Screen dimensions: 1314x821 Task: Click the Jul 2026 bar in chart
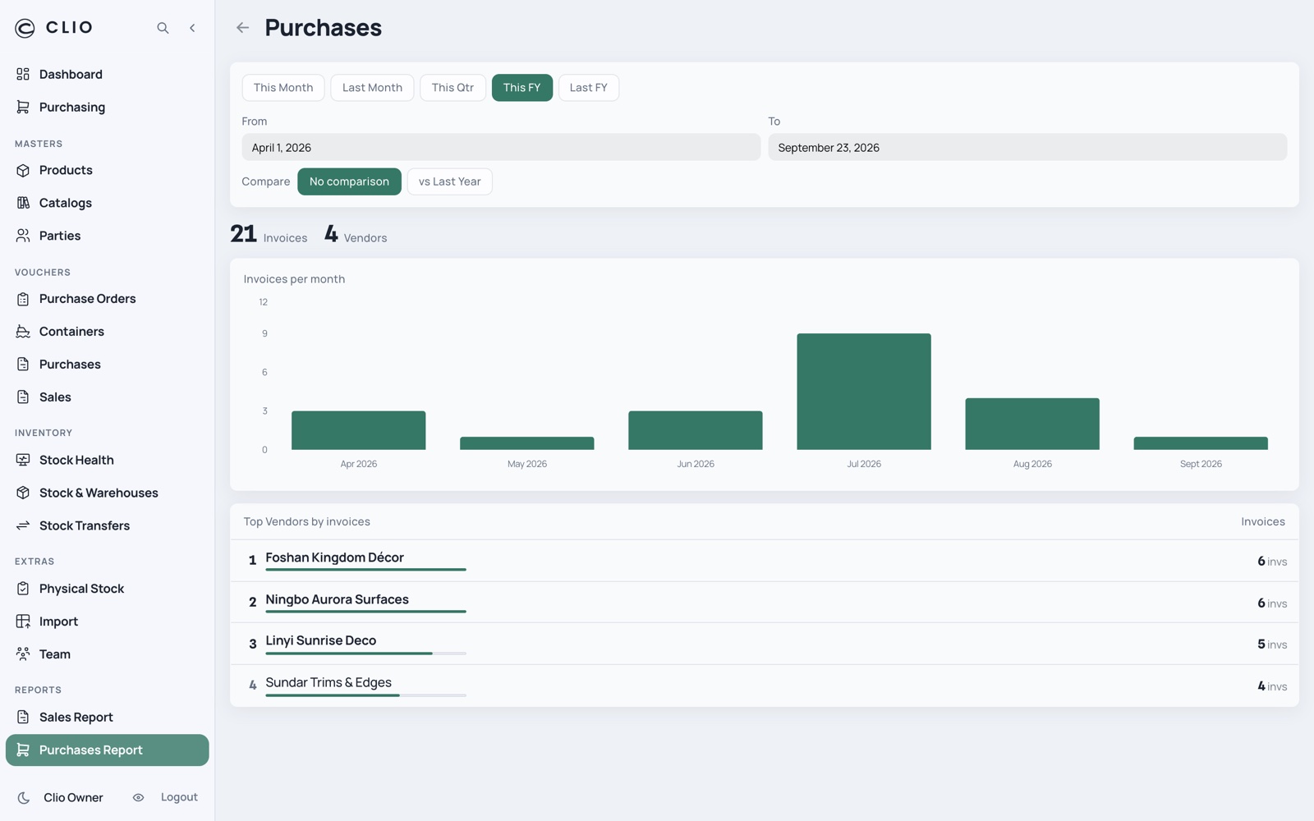[x=864, y=392]
